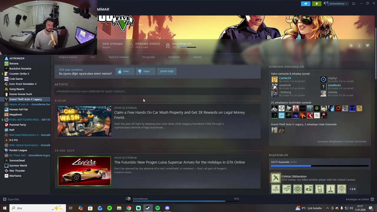The height and width of the screenshot is (212, 377).
Task: Switch to Big Picture mode monitor icon
Action: pos(354,4)
